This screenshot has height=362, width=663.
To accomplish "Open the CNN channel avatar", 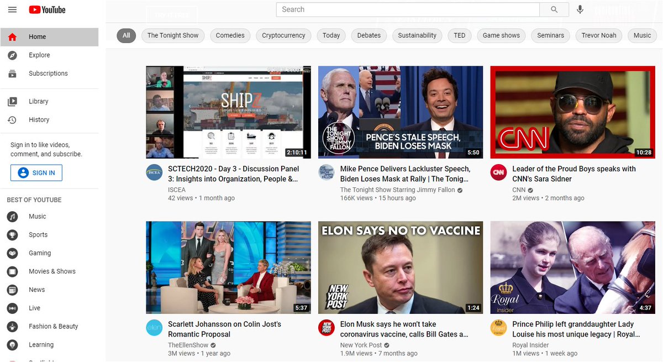I will pyautogui.click(x=499, y=172).
